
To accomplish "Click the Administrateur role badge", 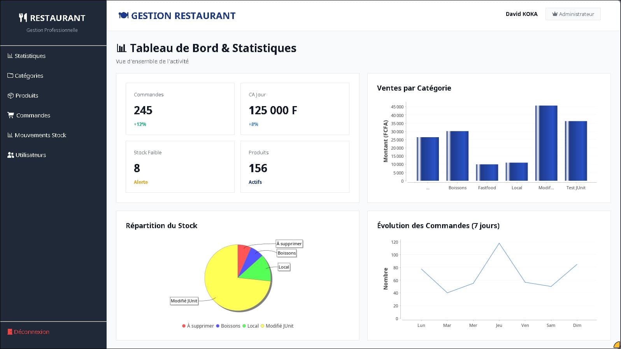I will click(573, 14).
